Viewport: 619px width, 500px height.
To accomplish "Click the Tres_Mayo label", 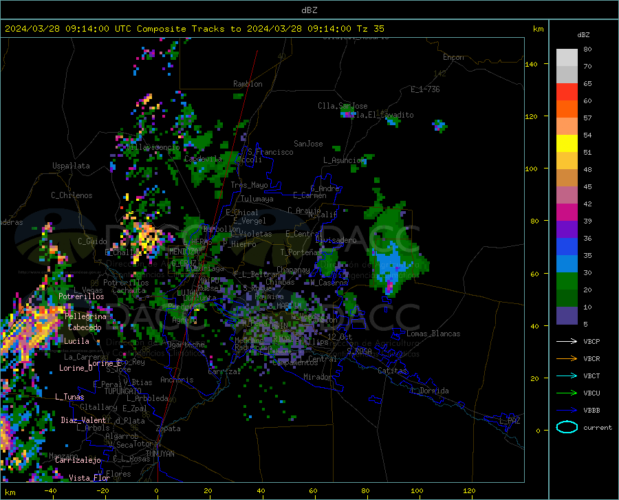I will [x=249, y=185].
